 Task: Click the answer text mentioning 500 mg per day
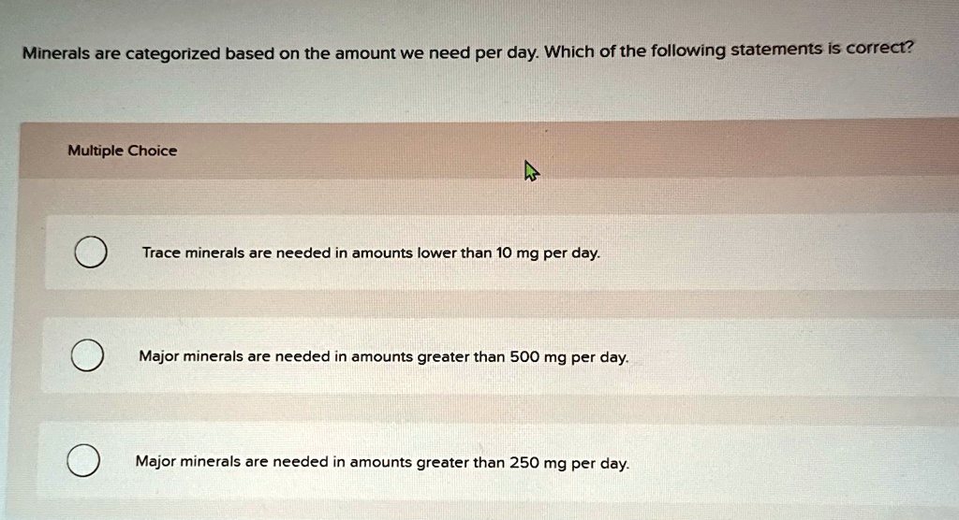coord(383,357)
